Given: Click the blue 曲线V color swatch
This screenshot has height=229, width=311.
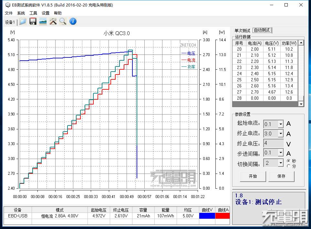Looking at the screenshot, I should [x=207, y=216].
